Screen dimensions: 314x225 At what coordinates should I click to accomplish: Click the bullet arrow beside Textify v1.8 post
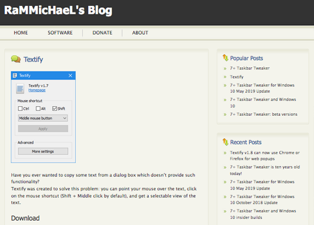pos(225,153)
